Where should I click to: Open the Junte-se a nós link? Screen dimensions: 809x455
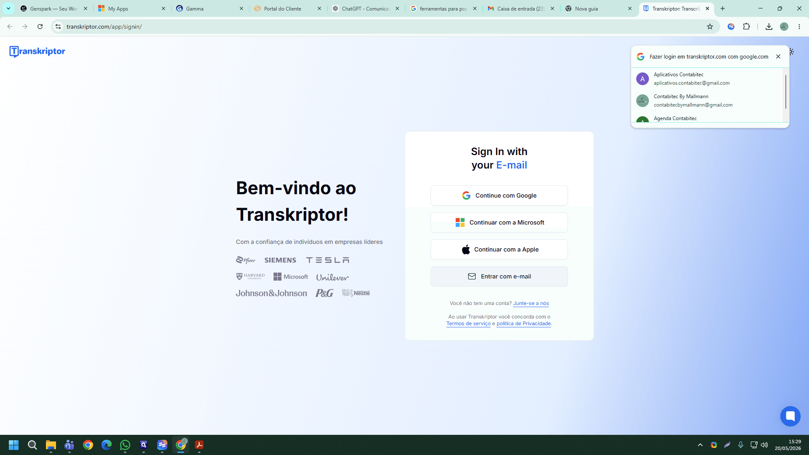(531, 303)
